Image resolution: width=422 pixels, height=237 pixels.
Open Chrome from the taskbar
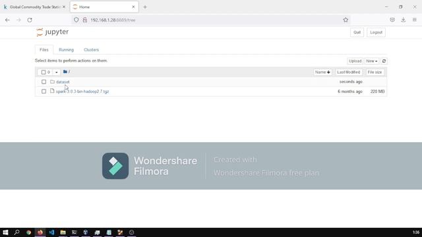point(28,232)
